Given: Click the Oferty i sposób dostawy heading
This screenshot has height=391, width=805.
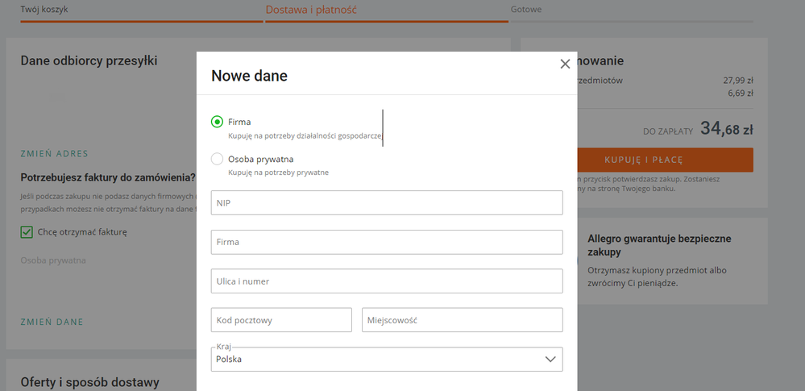Looking at the screenshot, I should coord(89,382).
